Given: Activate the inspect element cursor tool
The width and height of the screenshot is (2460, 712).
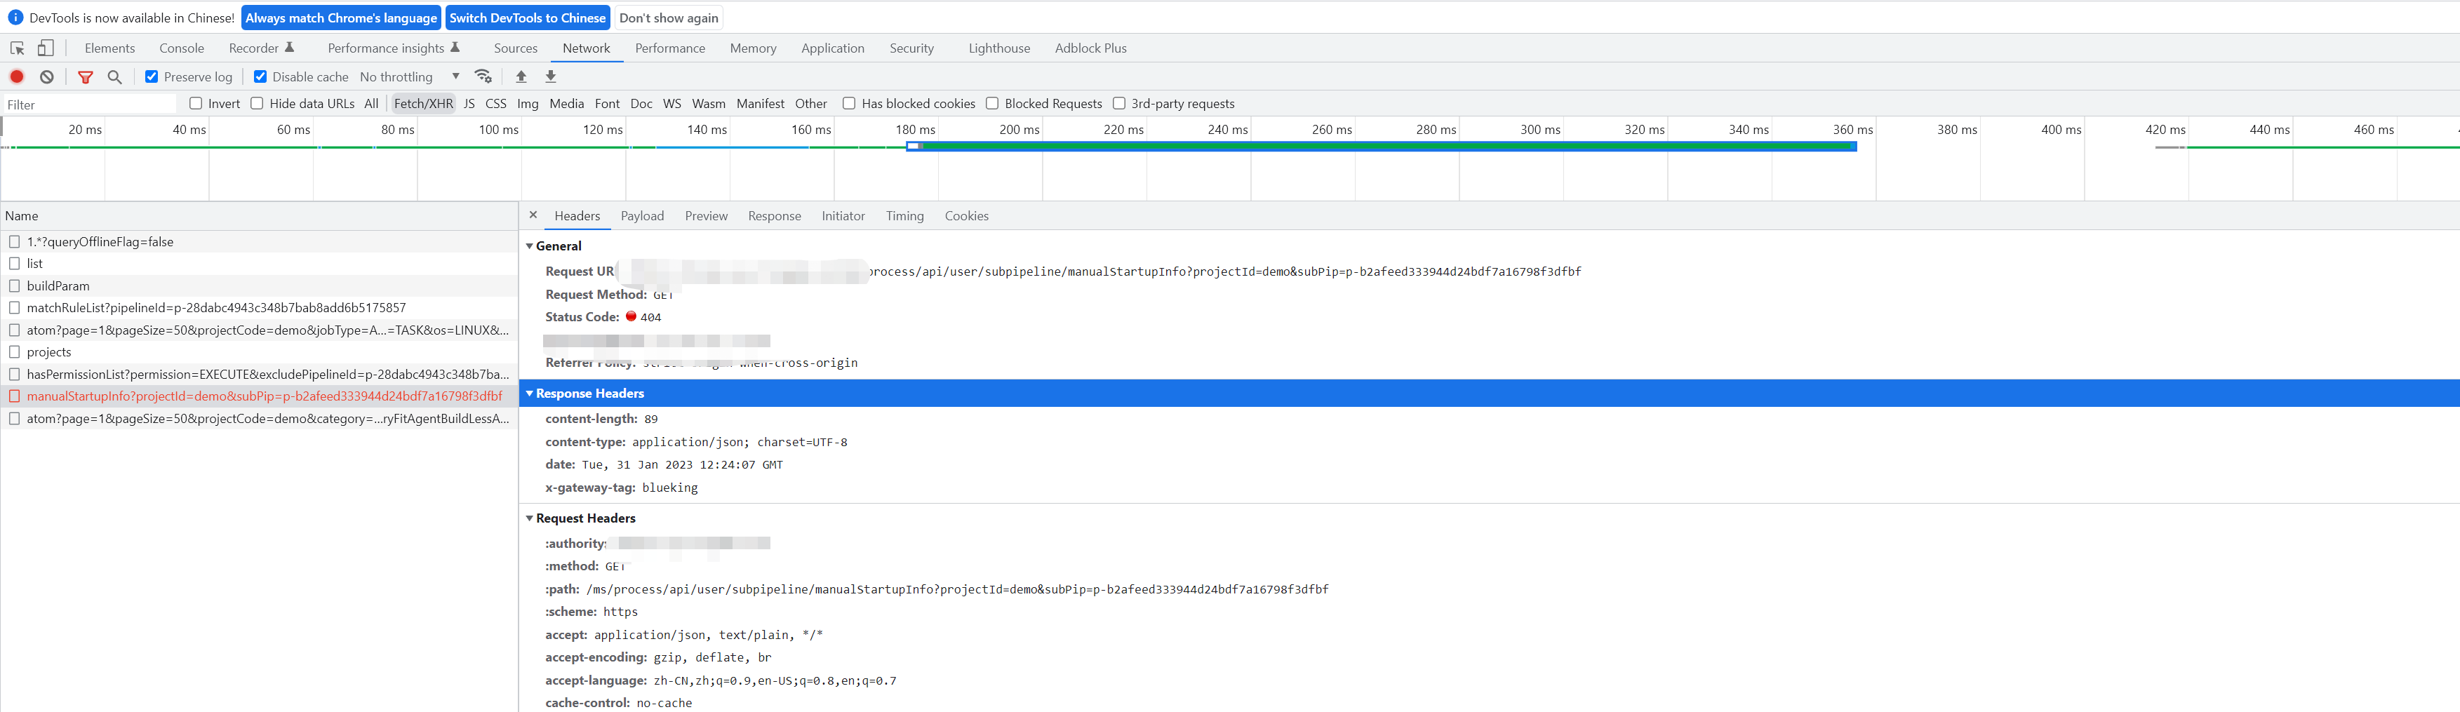Looking at the screenshot, I should coord(15,47).
